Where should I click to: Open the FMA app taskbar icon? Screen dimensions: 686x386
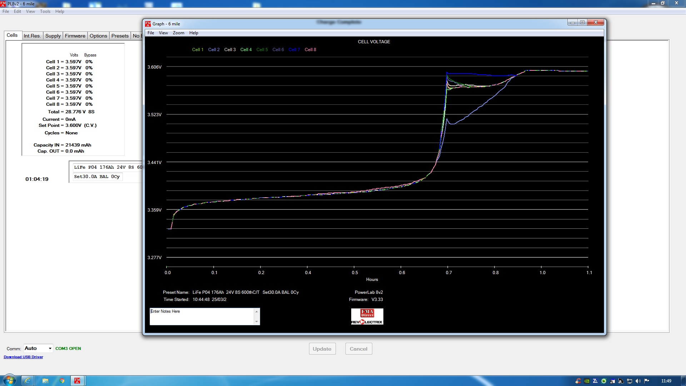click(x=77, y=381)
